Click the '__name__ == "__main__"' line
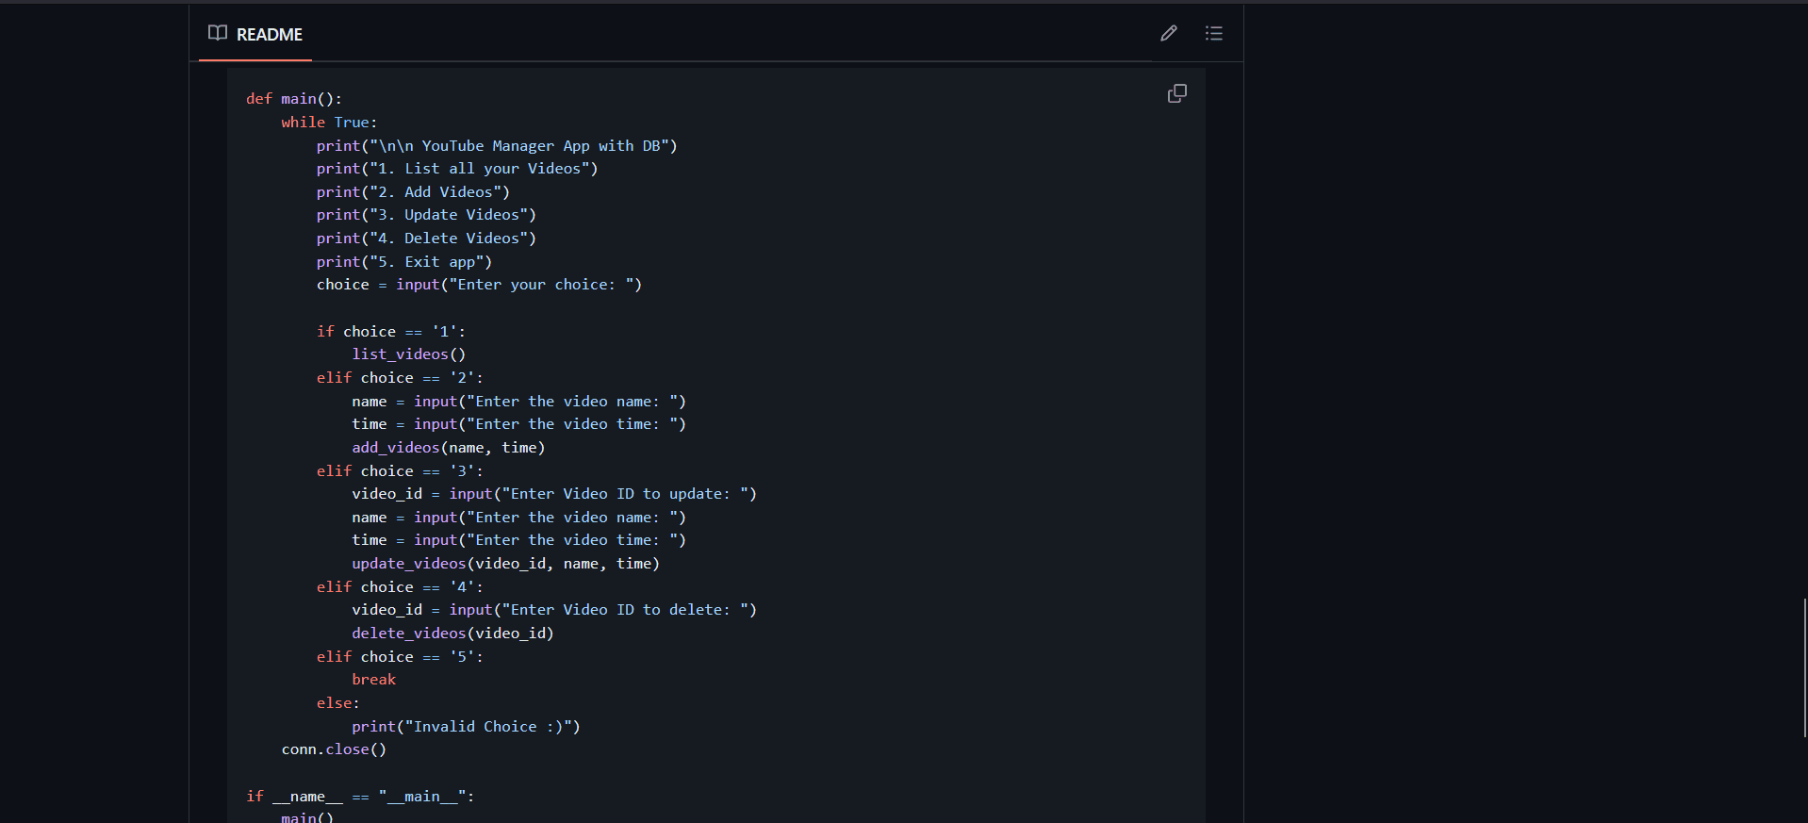The height and width of the screenshot is (823, 1808). [x=360, y=797]
